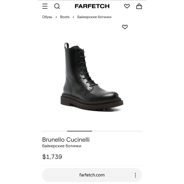Screen dimensions: 184x184
Task: Open wishlist heart in header
Action: tap(127, 6)
